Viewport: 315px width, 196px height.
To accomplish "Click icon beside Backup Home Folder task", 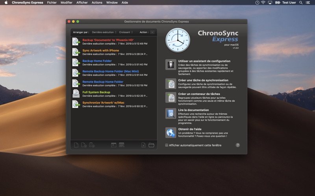I will click(76, 62).
